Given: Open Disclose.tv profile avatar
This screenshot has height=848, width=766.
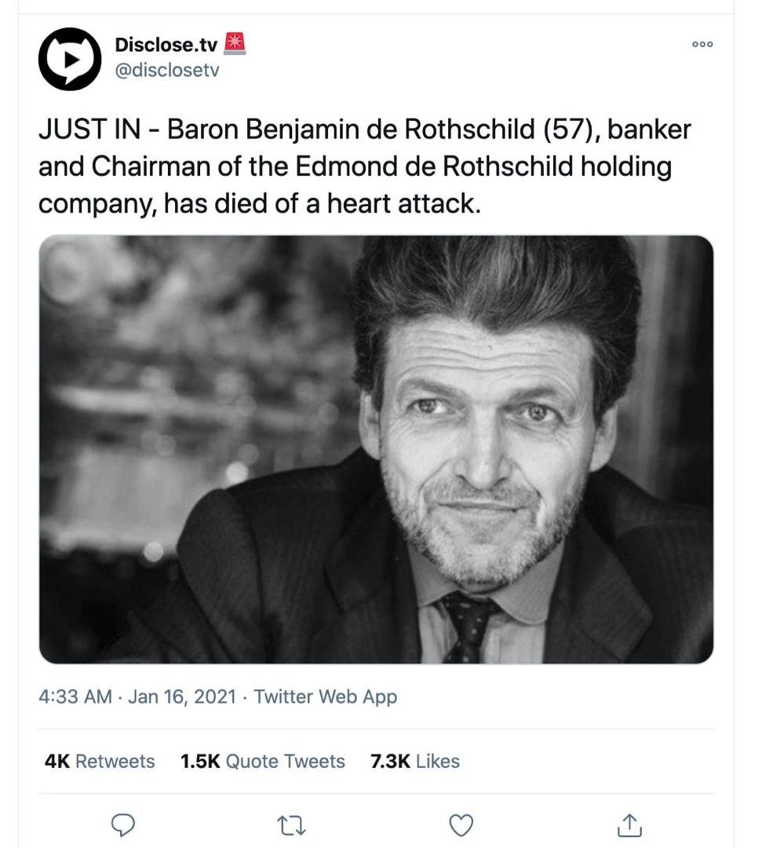Looking at the screenshot, I should click(70, 59).
